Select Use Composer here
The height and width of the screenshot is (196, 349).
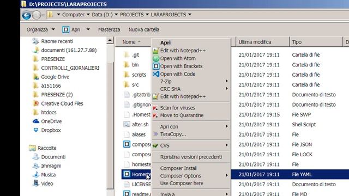[191, 183]
